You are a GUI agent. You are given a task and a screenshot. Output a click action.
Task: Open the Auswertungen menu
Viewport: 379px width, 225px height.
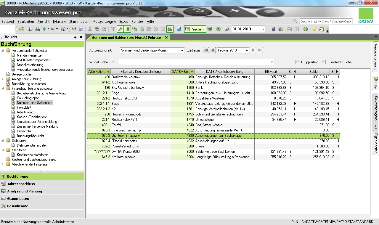(104, 22)
